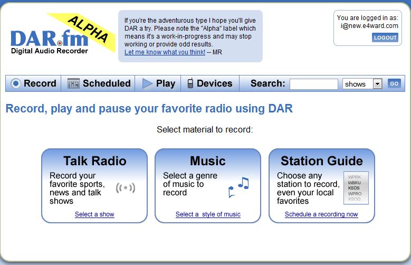Click the Talk Radio card heading

click(x=94, y=161)
